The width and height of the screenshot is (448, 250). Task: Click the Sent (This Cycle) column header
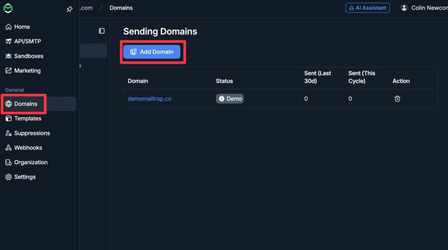[x=362, y=77]
